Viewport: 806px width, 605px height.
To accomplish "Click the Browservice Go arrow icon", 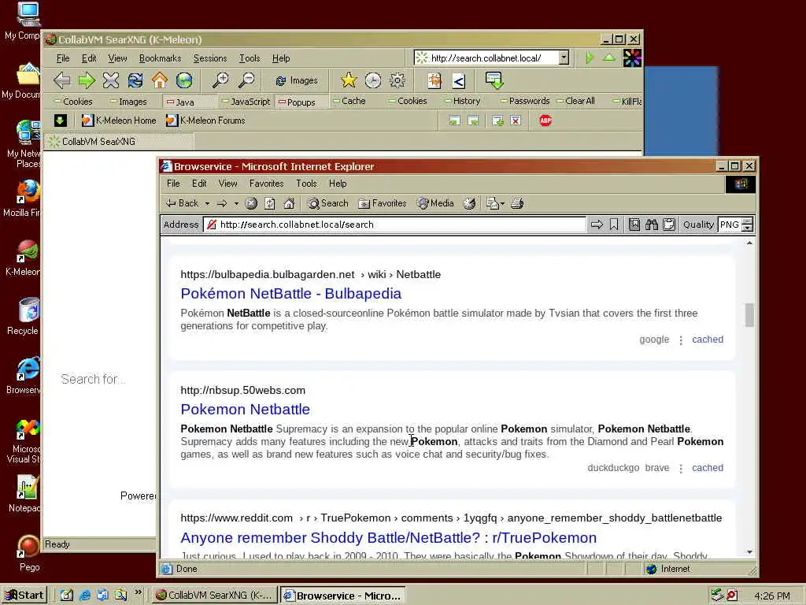I will pyautogui.click(x=597, y=225).
